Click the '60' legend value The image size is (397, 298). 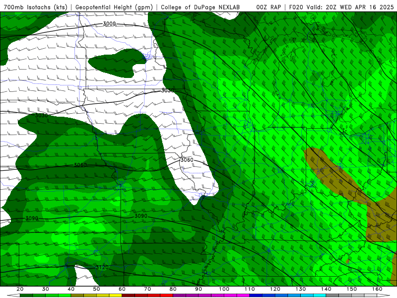122,289
